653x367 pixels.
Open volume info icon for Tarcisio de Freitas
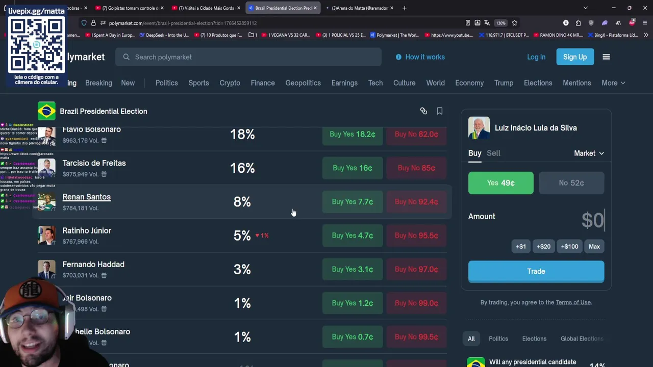pyautogui.click(x=104, y=174)
